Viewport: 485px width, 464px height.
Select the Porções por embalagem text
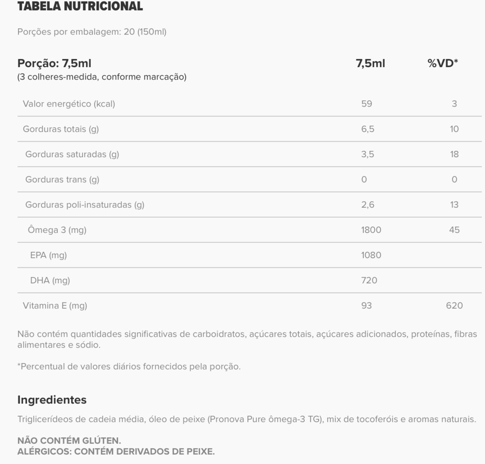click(x=92, y=32)
